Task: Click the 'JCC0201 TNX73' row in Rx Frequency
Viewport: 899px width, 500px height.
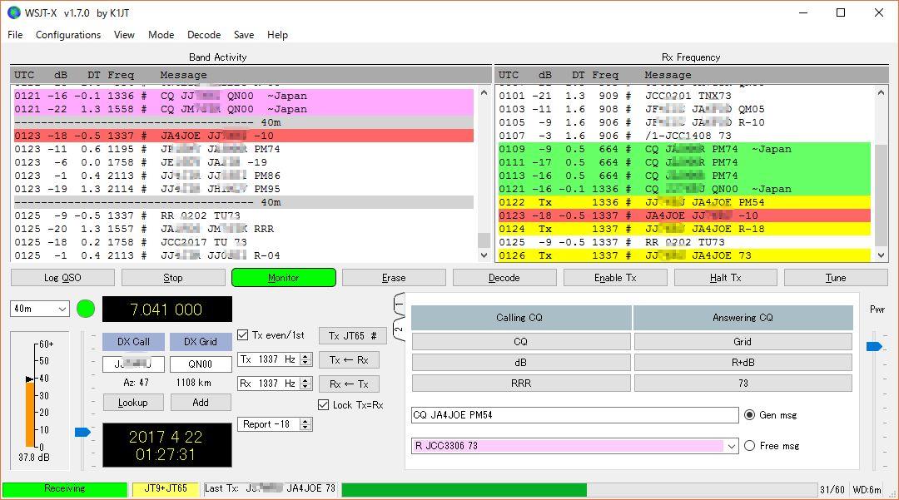Action: tap(684, 96)
